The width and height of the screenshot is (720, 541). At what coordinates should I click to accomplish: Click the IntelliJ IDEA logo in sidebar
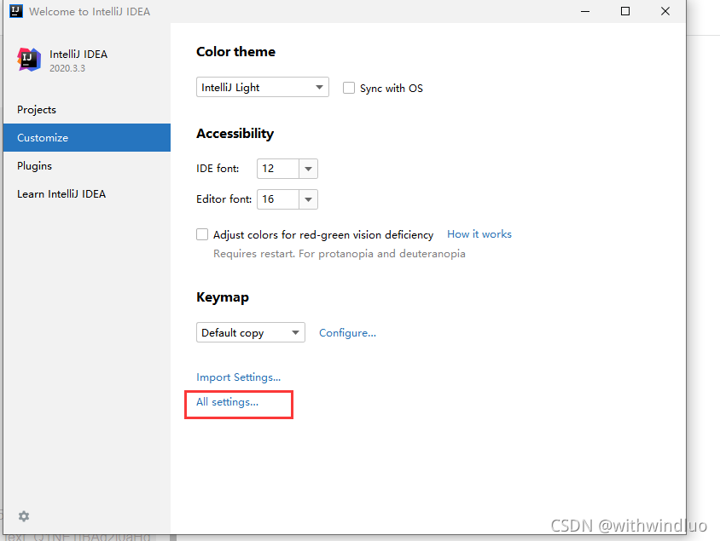29,60
